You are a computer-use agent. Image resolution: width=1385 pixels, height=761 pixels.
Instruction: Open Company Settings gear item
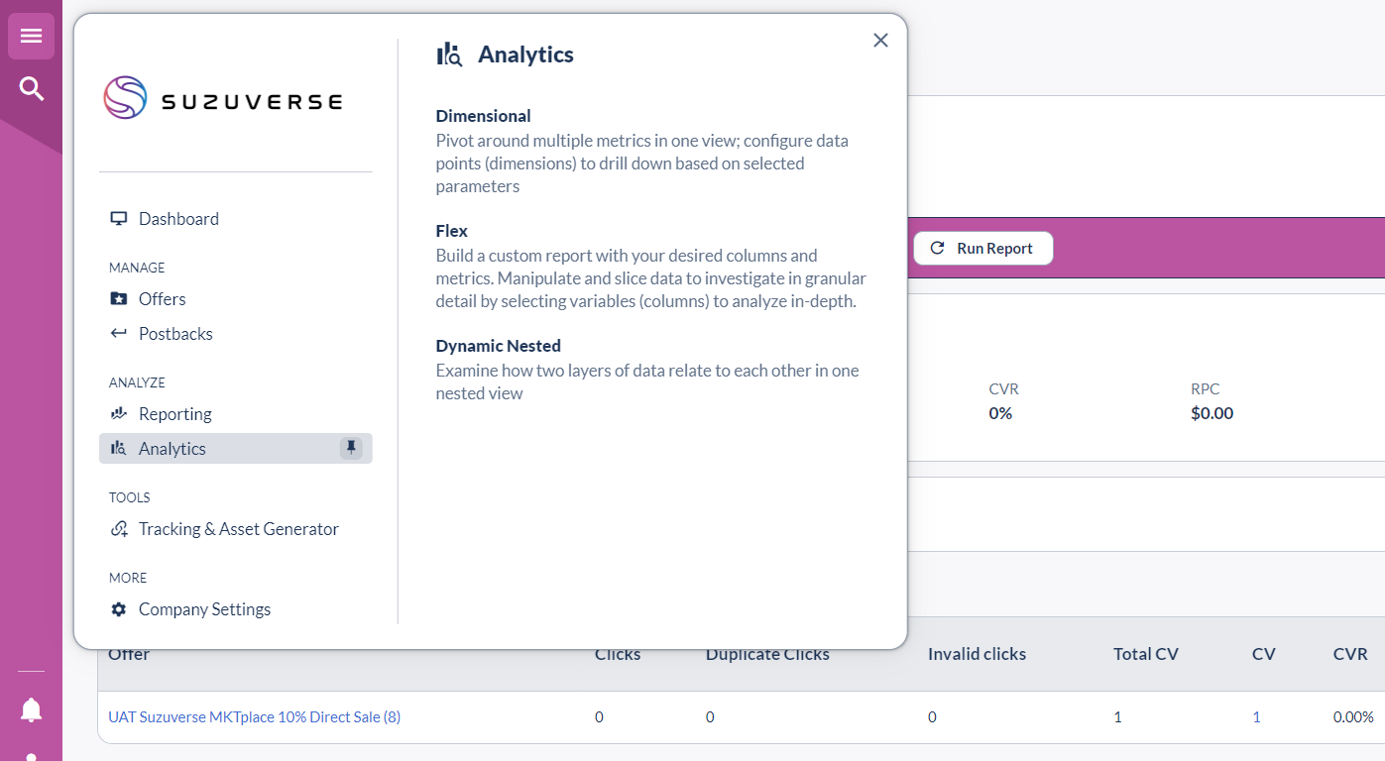(x=204, y=609)
